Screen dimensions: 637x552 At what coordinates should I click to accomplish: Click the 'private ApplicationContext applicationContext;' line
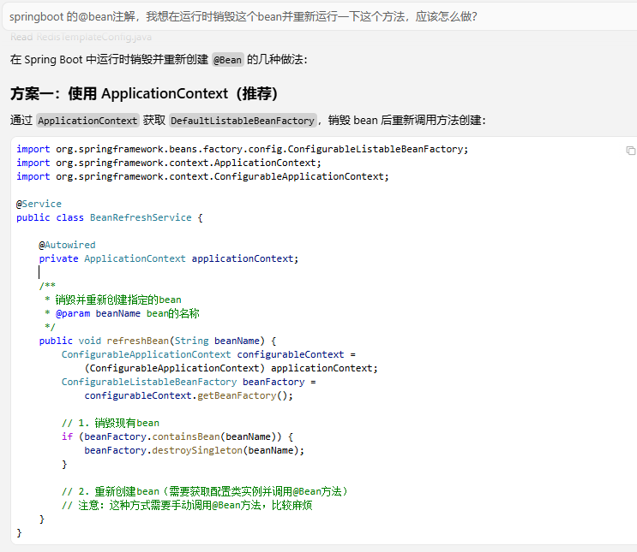(169, 258)
